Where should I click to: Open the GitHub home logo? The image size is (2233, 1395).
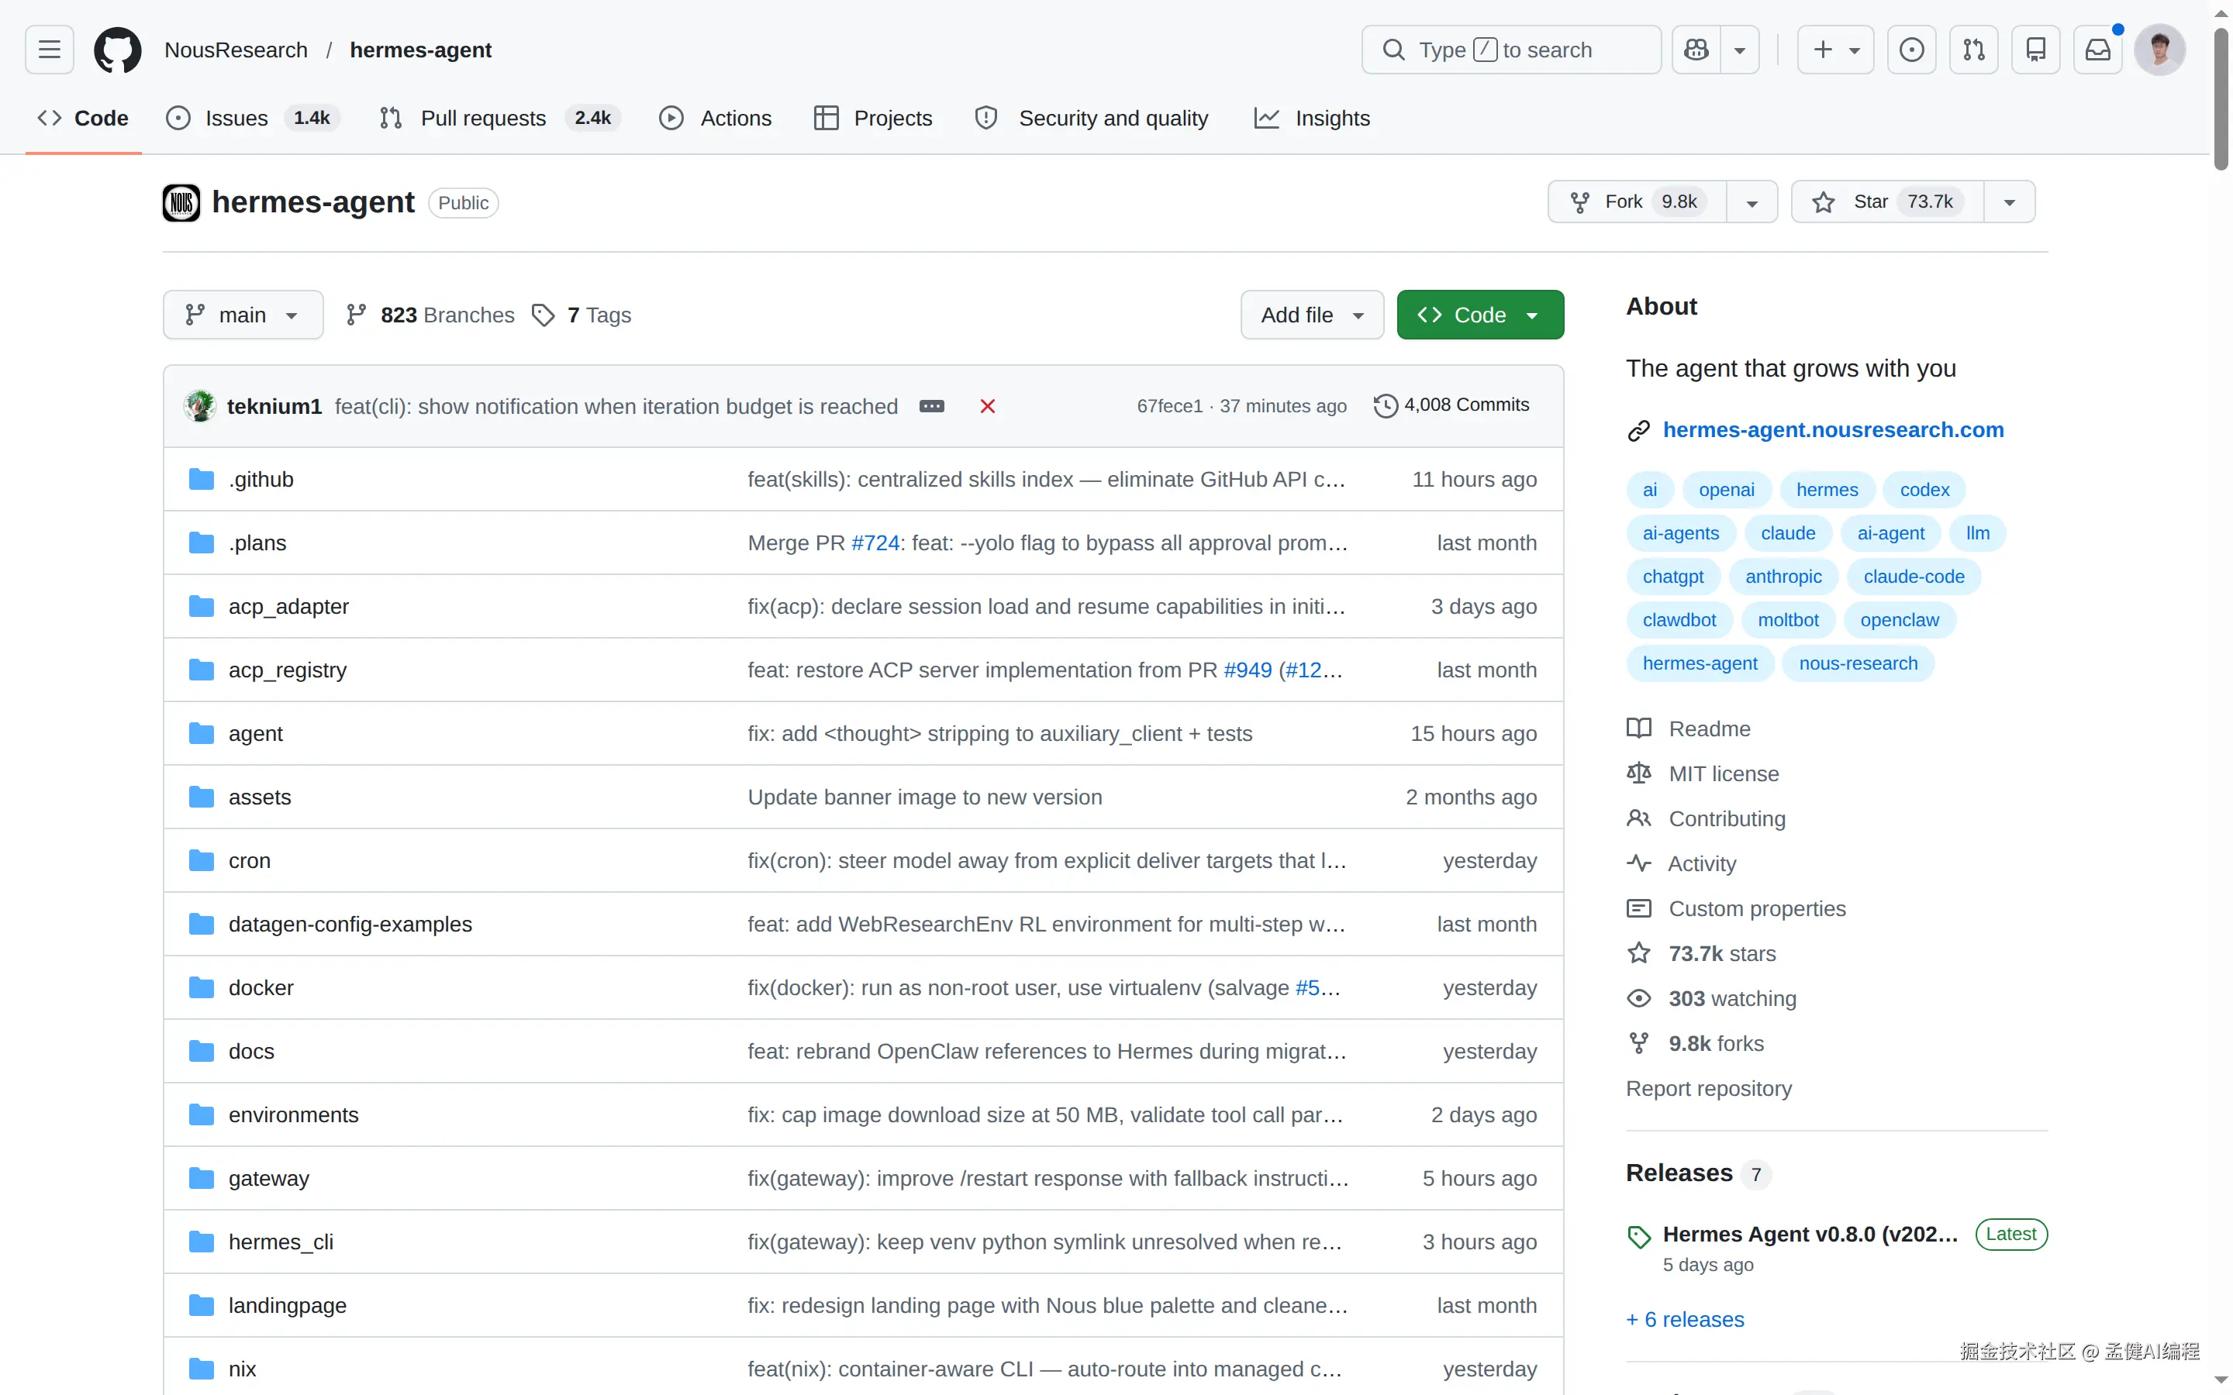tap(117, 50)
